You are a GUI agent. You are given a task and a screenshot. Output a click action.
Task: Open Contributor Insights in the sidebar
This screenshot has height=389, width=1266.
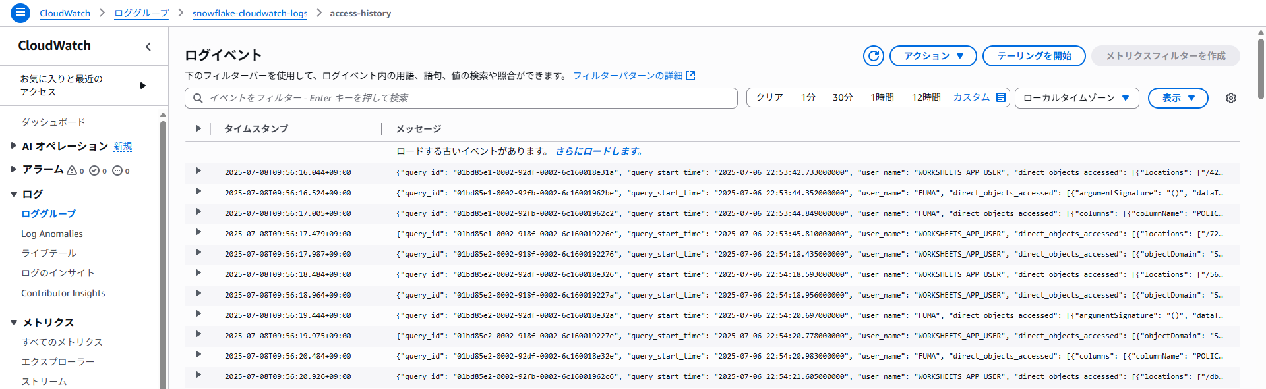(63, 293)
